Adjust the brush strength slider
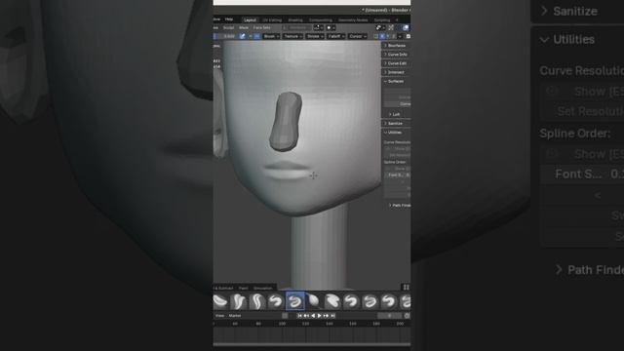The image size is (624, 351). [226, 36]
